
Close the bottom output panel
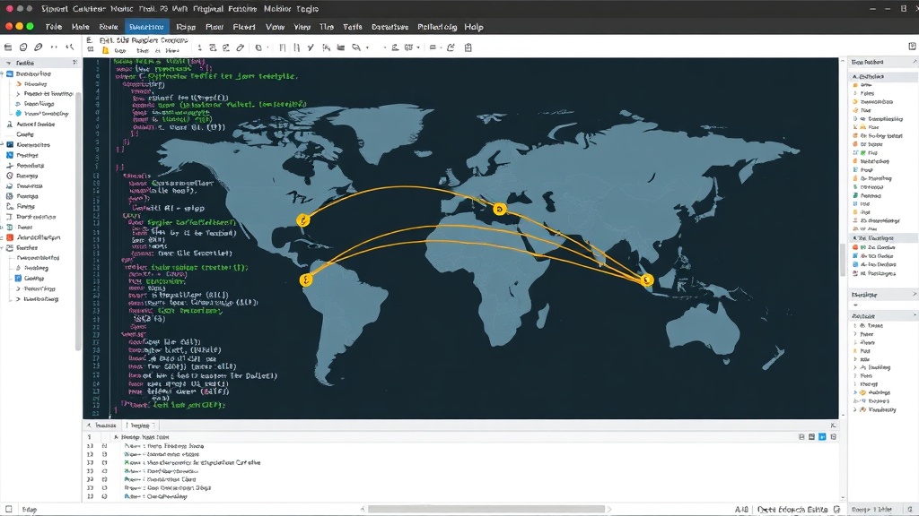coord(833,426)
